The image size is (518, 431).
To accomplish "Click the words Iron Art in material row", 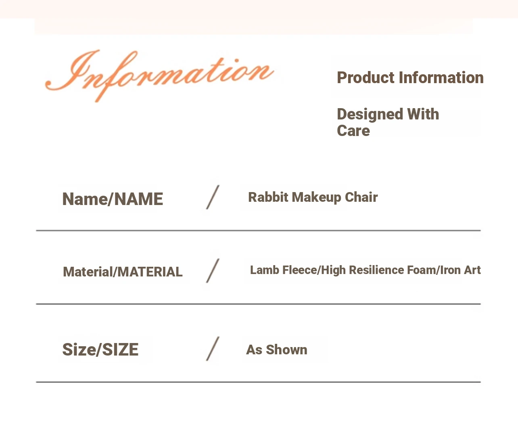I will pos(460,270).
